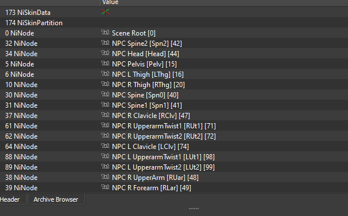Click value 'NPC R UpperarmTwist2 [RUt2] [72]'

pyautogui.click(x=164, y=136)
